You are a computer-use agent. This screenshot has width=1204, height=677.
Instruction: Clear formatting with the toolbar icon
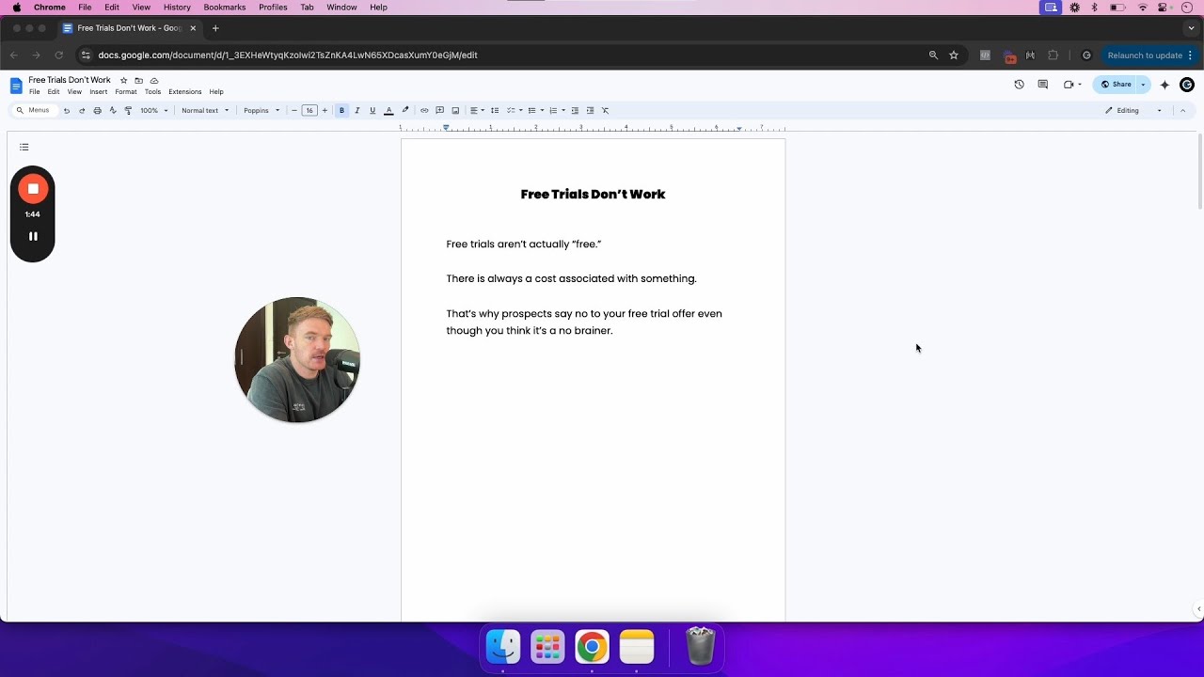(605, 111)
